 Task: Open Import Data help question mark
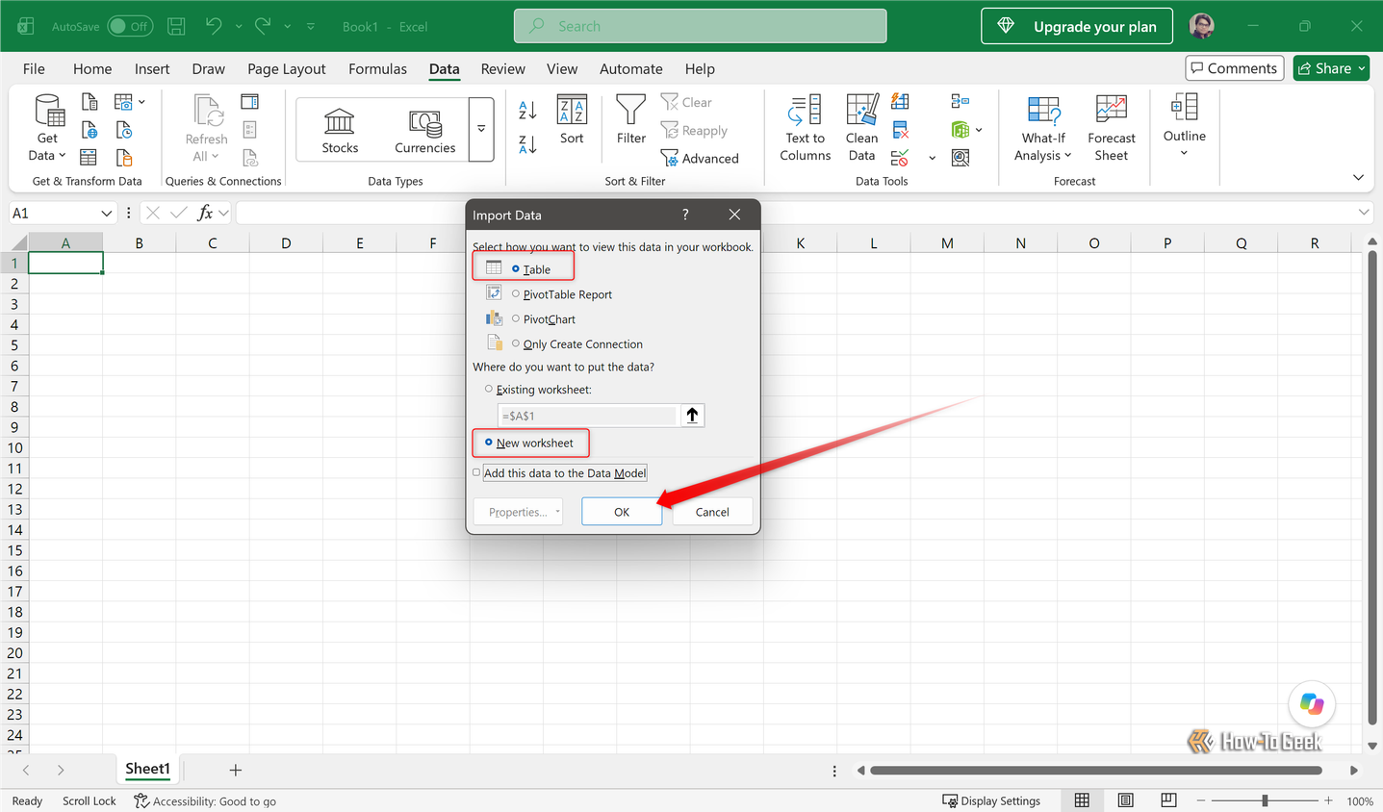coord(685,215)
